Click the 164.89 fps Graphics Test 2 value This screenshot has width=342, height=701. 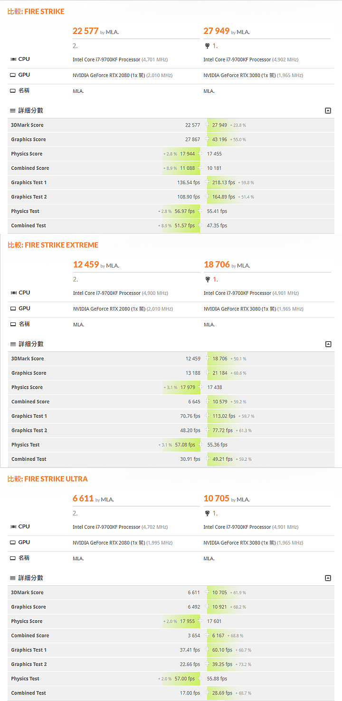tap(224, 196)
